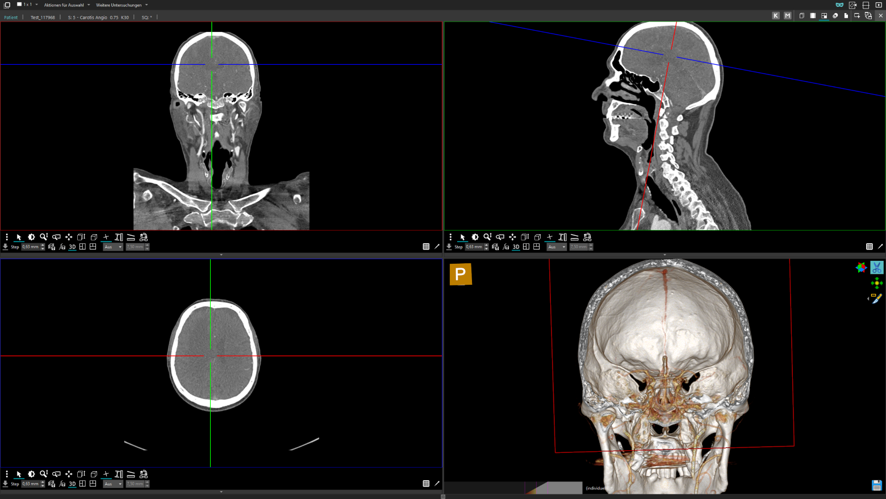Select the zoom magnifier tool in axial view
This screenshot has width=886, height=499.
[x=44, y=474]
